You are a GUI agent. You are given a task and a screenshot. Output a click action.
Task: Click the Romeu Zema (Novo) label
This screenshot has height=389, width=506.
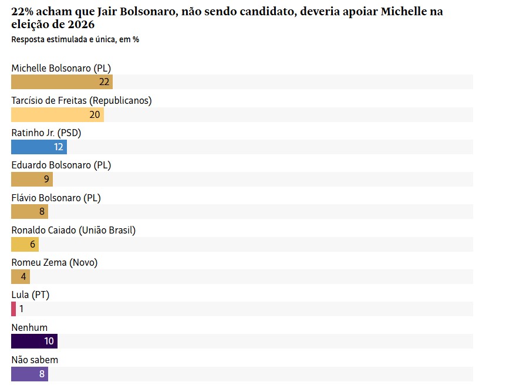point(55,262)
